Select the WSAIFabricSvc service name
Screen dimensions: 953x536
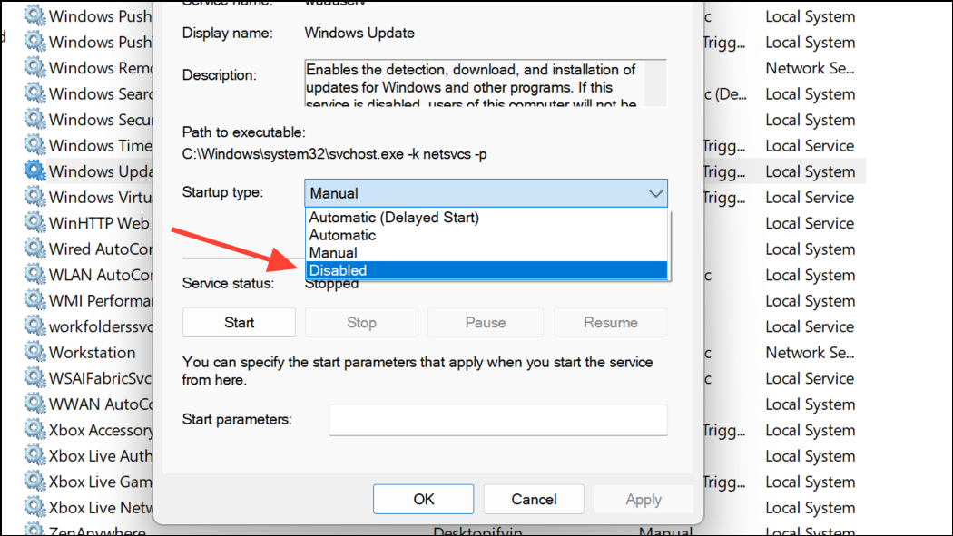click(100, 378)
